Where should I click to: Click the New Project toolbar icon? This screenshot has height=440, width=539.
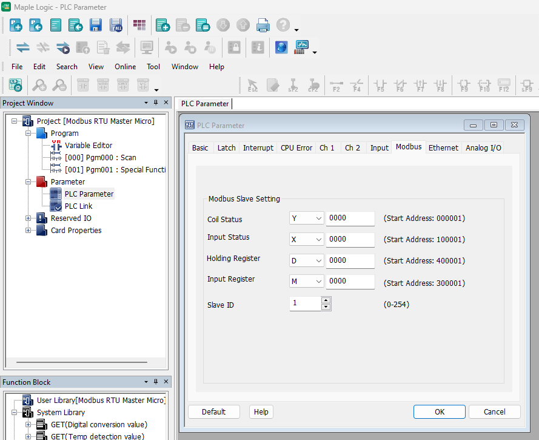pyautogui.click(x=16, y=25)
